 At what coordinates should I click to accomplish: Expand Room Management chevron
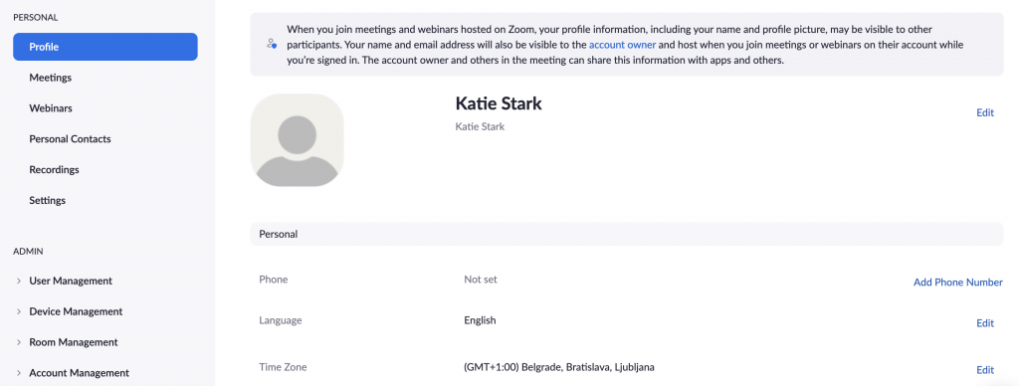[x=19, y=342]
